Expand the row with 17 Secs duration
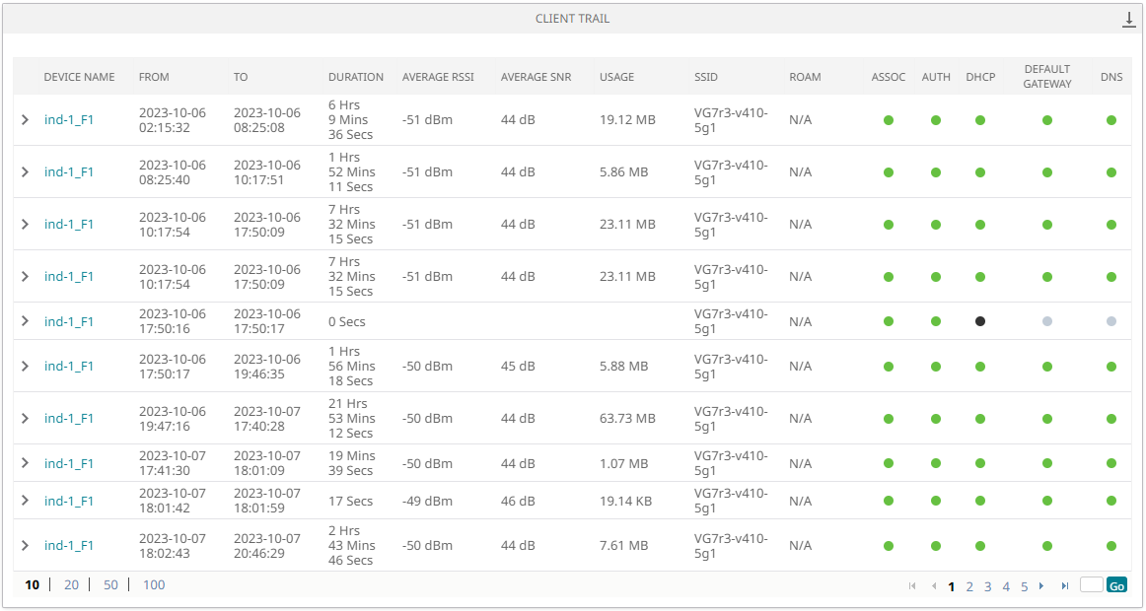 click(25, 500)
